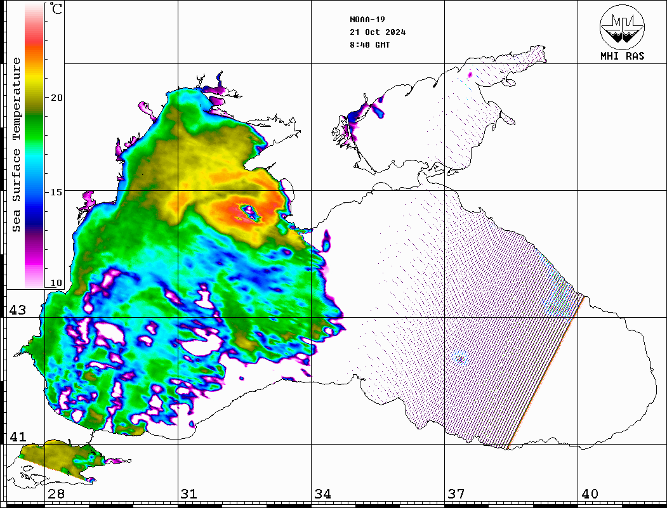Click the '21 Oct 2024' date text
667x508 pixels.
[378, 32]
